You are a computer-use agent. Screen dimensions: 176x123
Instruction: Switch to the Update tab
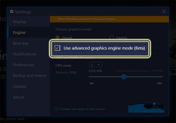click(x=20, y=86)
